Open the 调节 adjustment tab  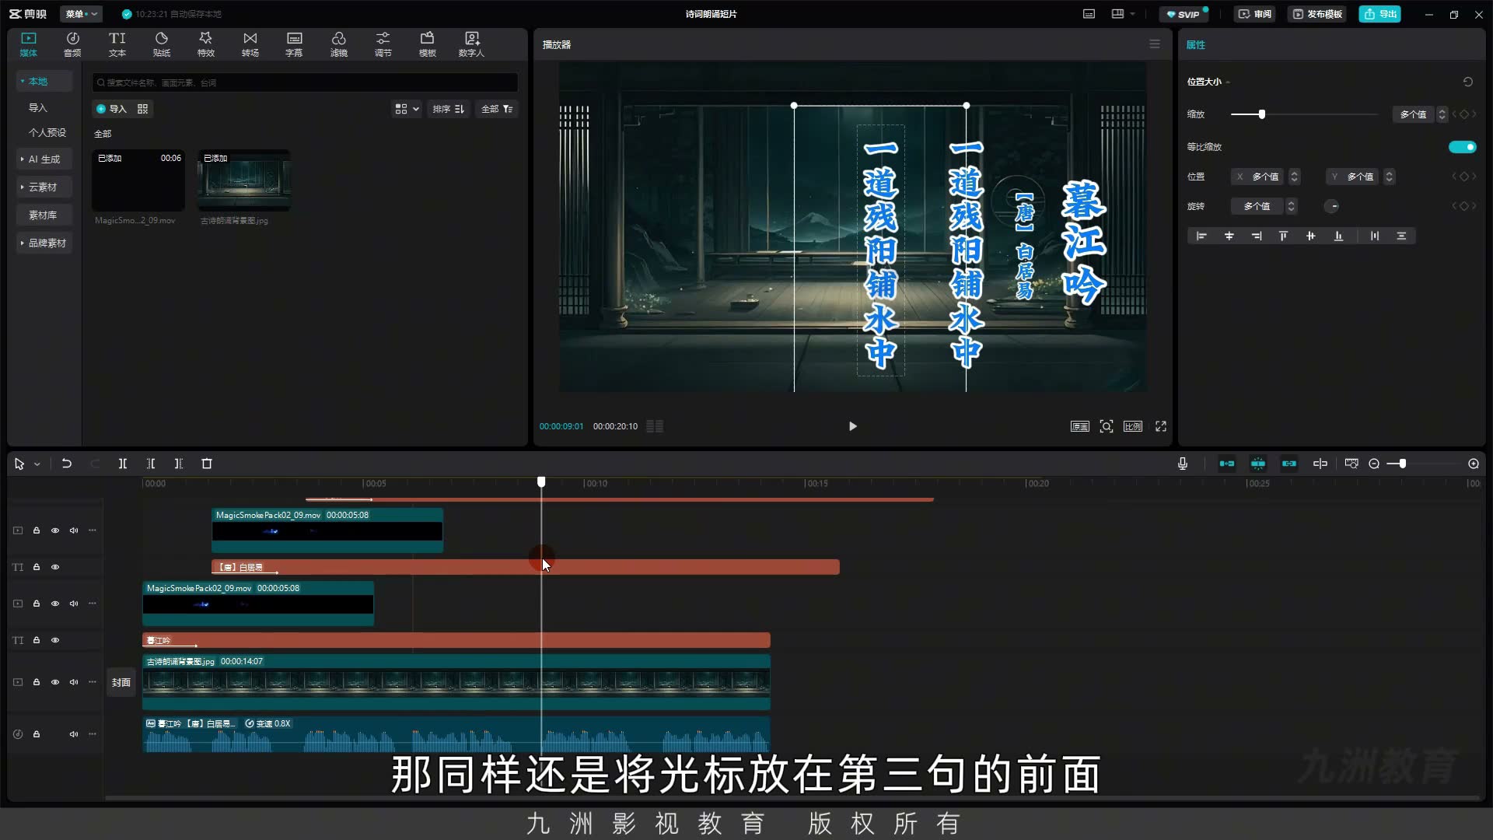point(383,44)
